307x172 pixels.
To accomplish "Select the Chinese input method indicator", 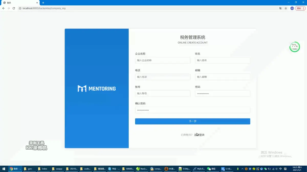I will (x=280, y=169).
